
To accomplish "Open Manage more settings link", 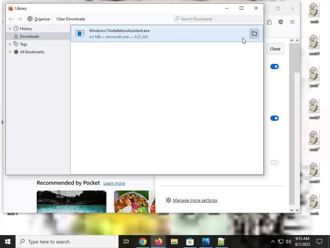I will pyautogui.click(x=195, y=200).
